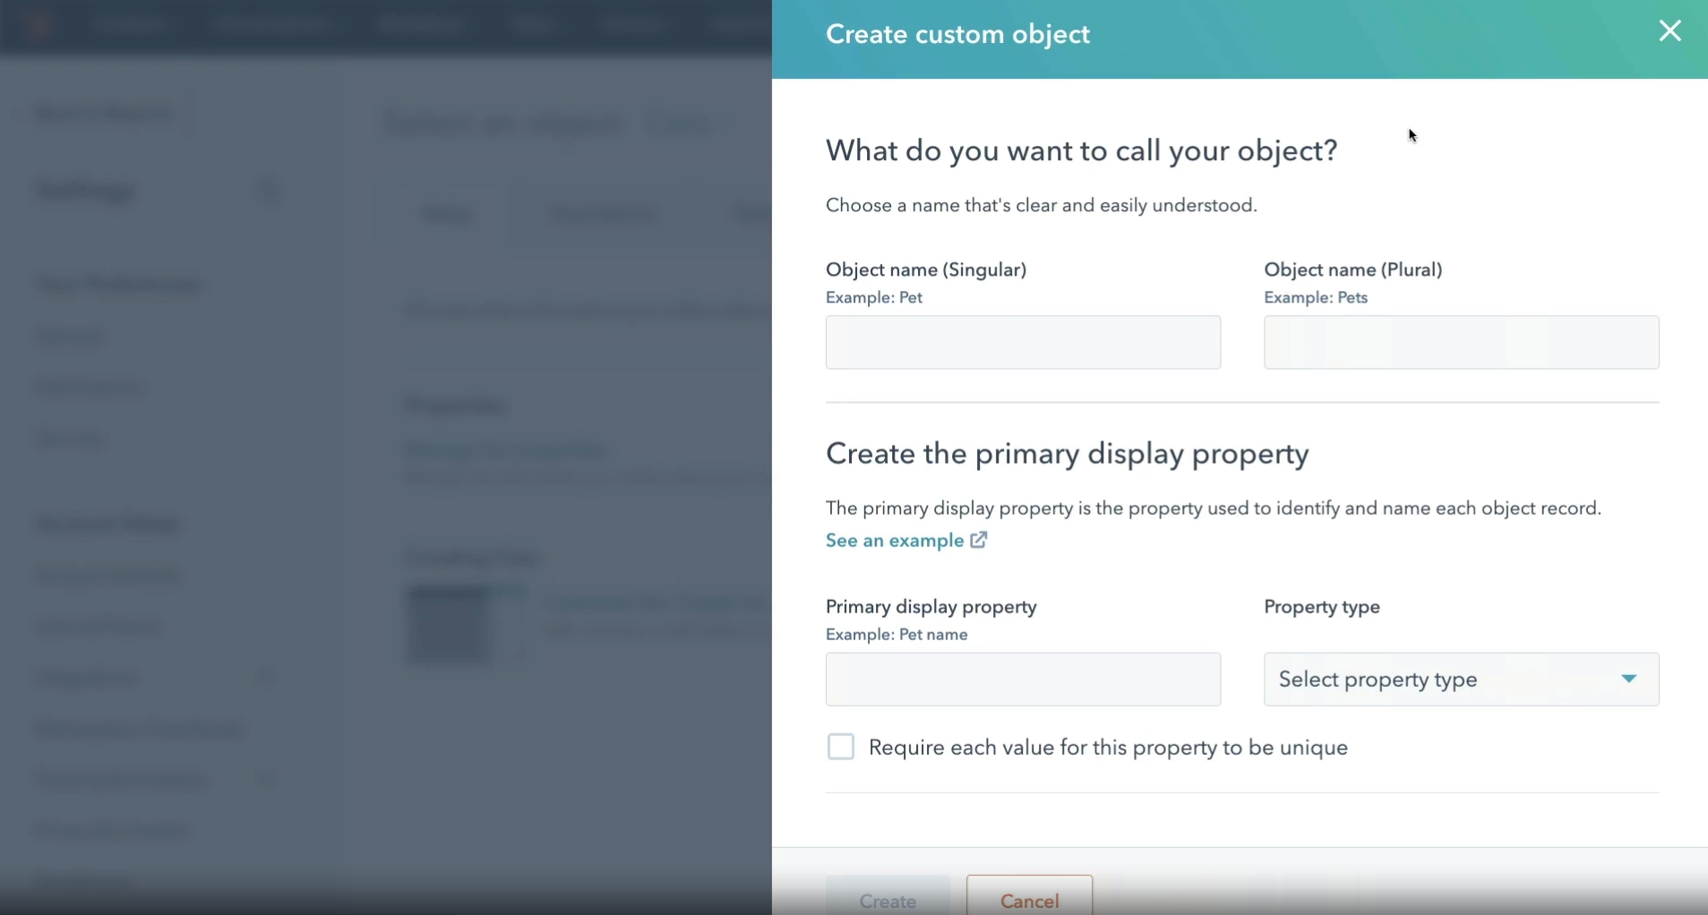
Task: Click the search icon next to Settings heading
Action: (x=269, y=191)
